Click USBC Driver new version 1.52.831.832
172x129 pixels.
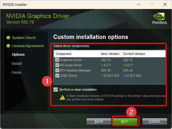point(110,76)
